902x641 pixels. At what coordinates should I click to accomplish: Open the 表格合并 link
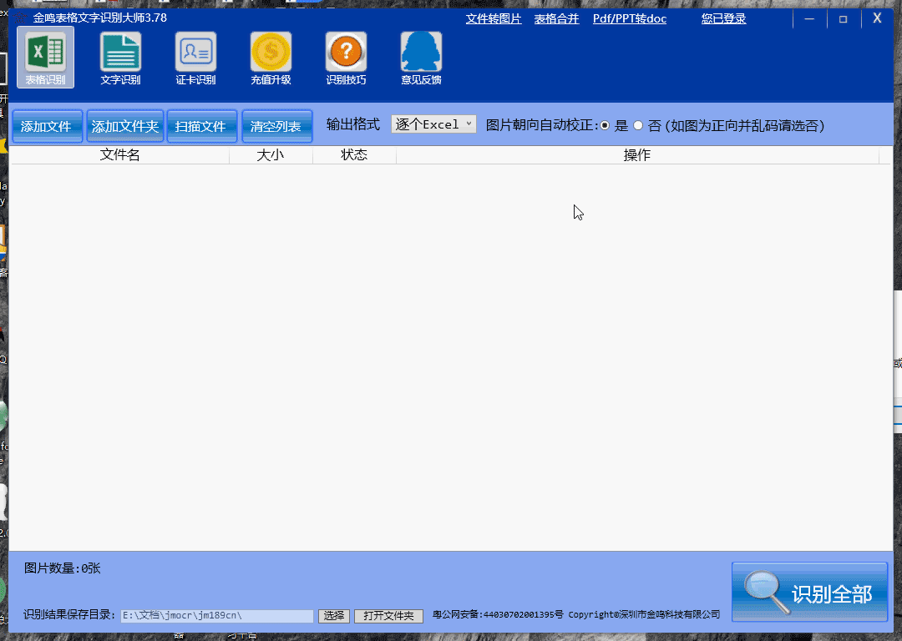(x=556, y=19)
